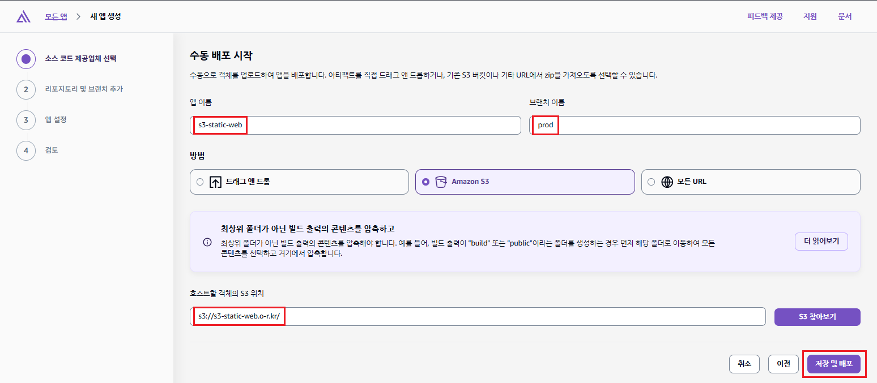Select the 드래그 앤 드롭 radio option
Image resolution: width=877 pixels, height=383 pixels.
click(x=200, y=182)
